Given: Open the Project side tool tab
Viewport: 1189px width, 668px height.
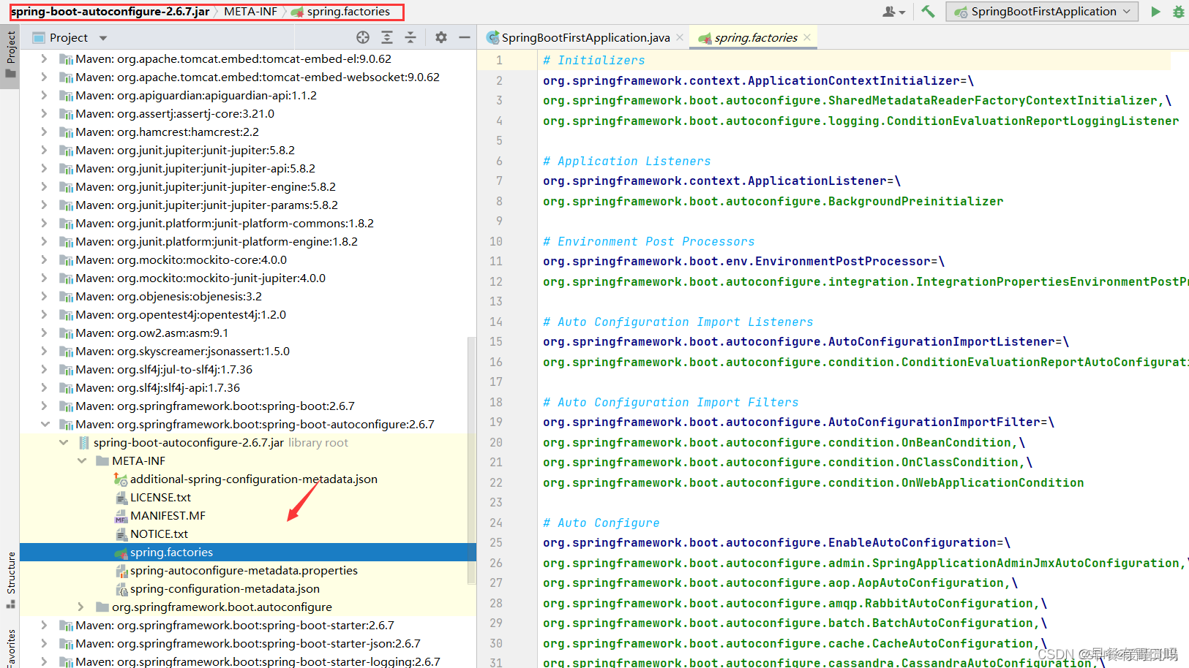Looking at the screenshot, I should click(10, 55).
